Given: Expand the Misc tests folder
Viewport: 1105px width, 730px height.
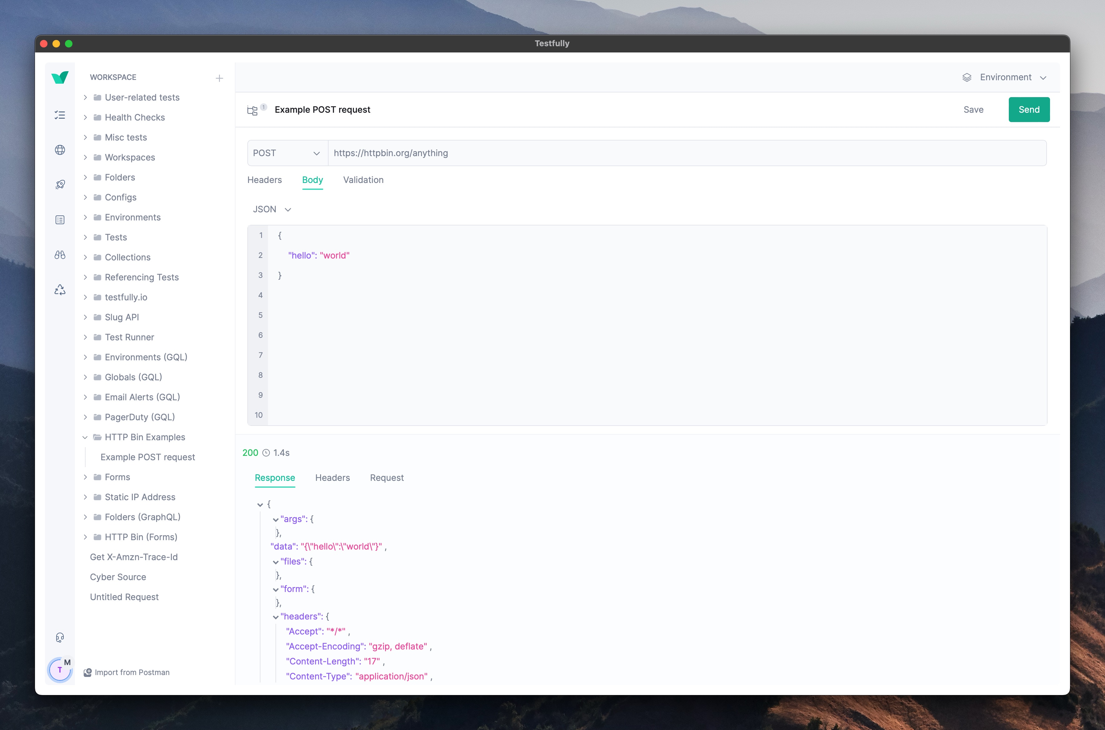Looking at the screenshot, I should click(85, 137).
